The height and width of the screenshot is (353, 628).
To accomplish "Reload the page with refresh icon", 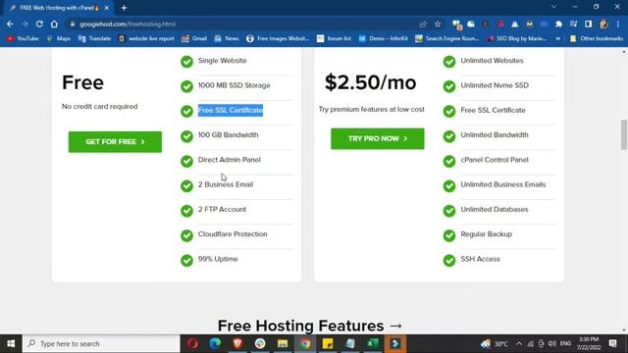I will click(x=39, y=24).
